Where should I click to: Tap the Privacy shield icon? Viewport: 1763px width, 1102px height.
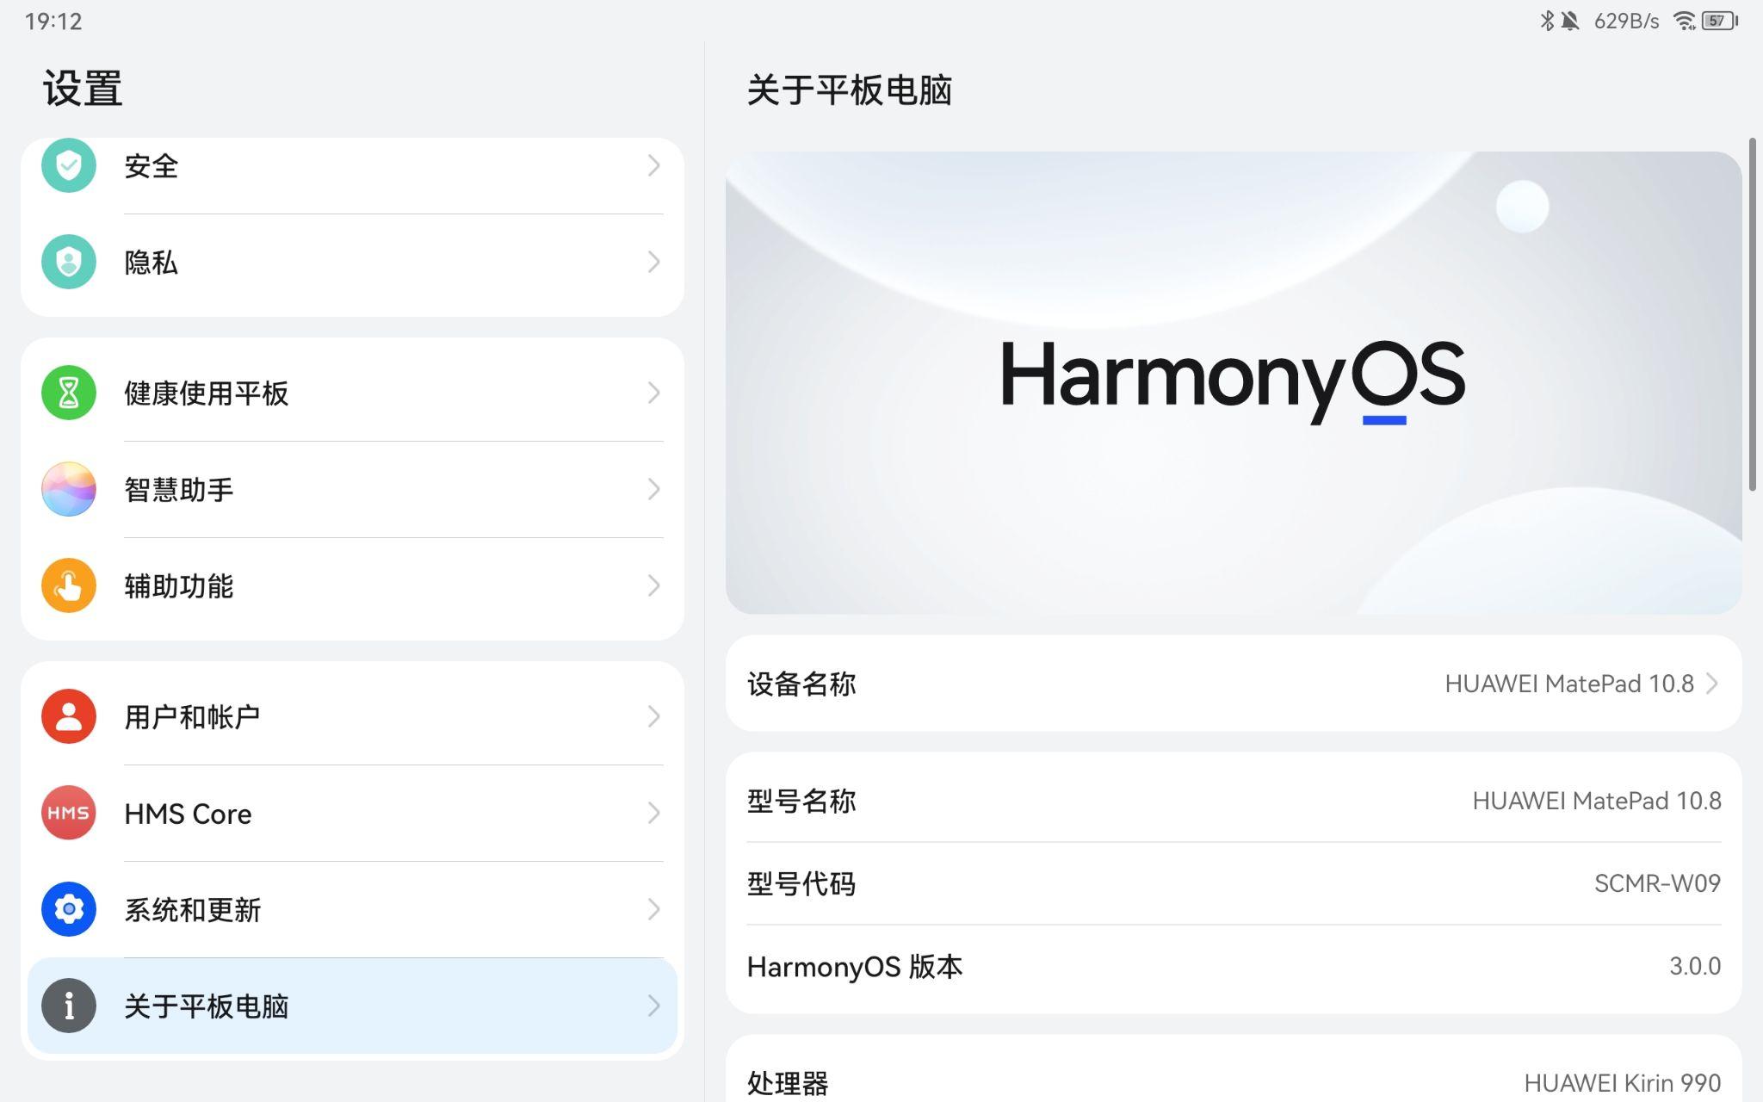pos(69,262)
